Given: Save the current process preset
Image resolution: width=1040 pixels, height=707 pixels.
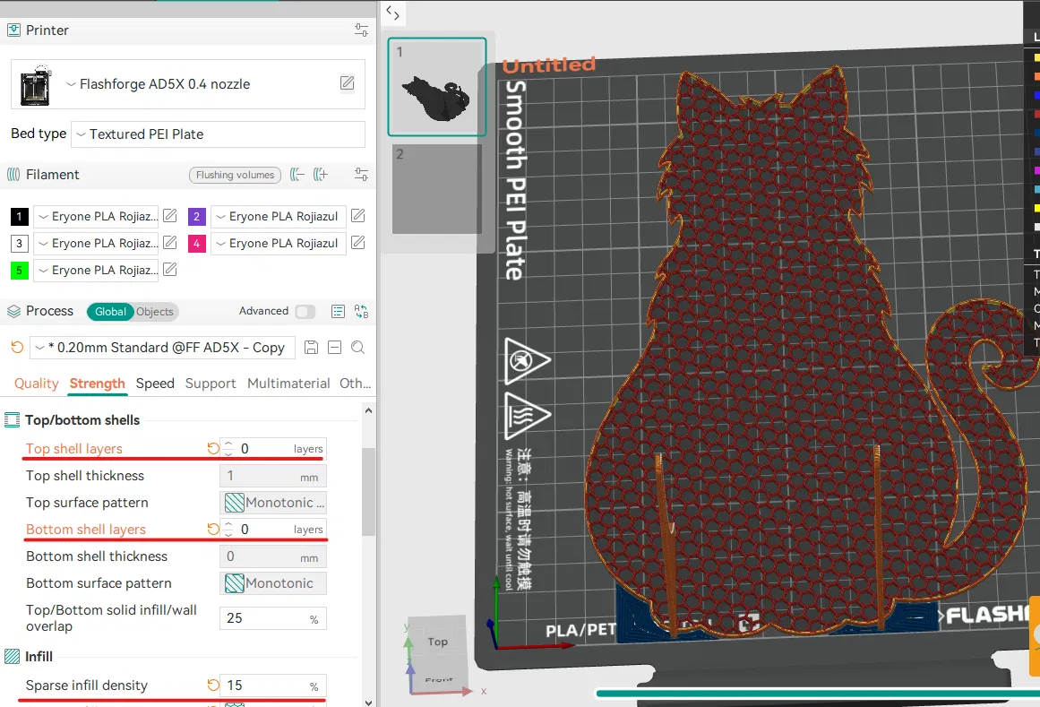Looking at the screenshot, I should point(312,348).
